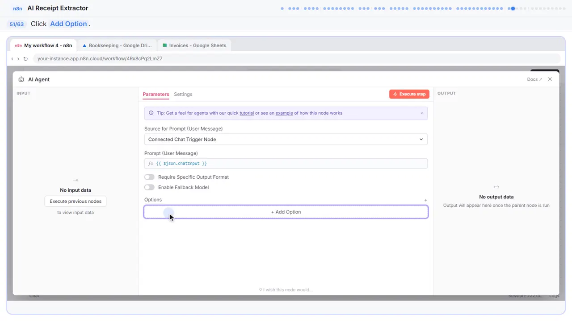Click the AI Agent robot icon
Image resolution: width=572 pixels, height=321 pixels.
tap(21, 79)
